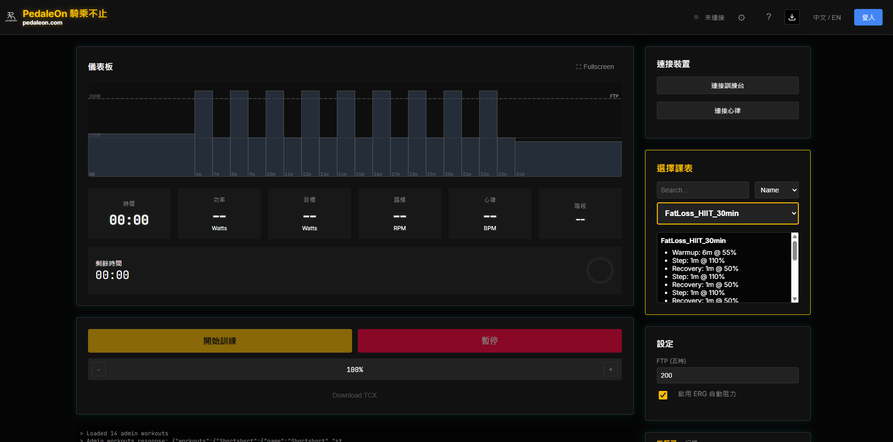Click the PedaleOn logo icon
The height and width of the screenshot is (442, 893).
tap(11, 17)
